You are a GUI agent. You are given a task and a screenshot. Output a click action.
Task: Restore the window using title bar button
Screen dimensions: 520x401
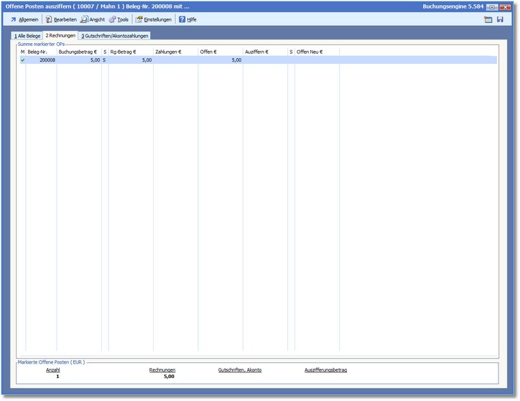(x=492, y=6)
